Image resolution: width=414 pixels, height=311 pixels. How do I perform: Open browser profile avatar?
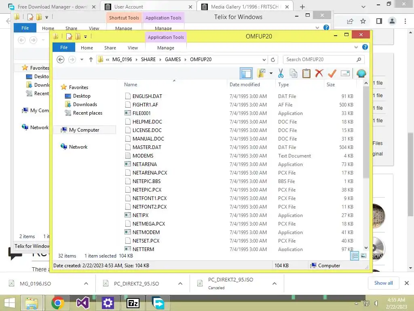[392, 21]
